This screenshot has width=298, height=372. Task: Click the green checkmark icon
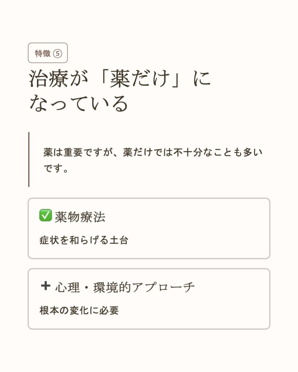point(45,216)
